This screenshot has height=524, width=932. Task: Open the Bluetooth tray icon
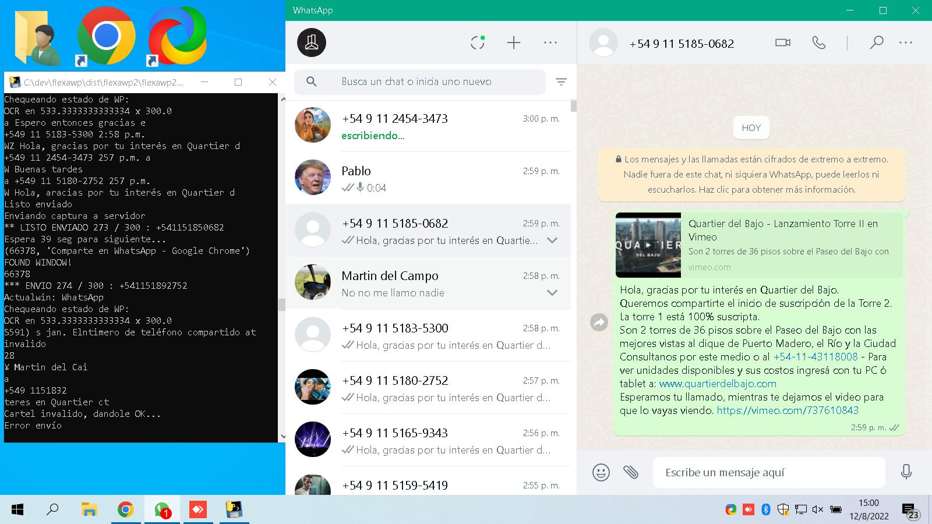tap(766, 509)
